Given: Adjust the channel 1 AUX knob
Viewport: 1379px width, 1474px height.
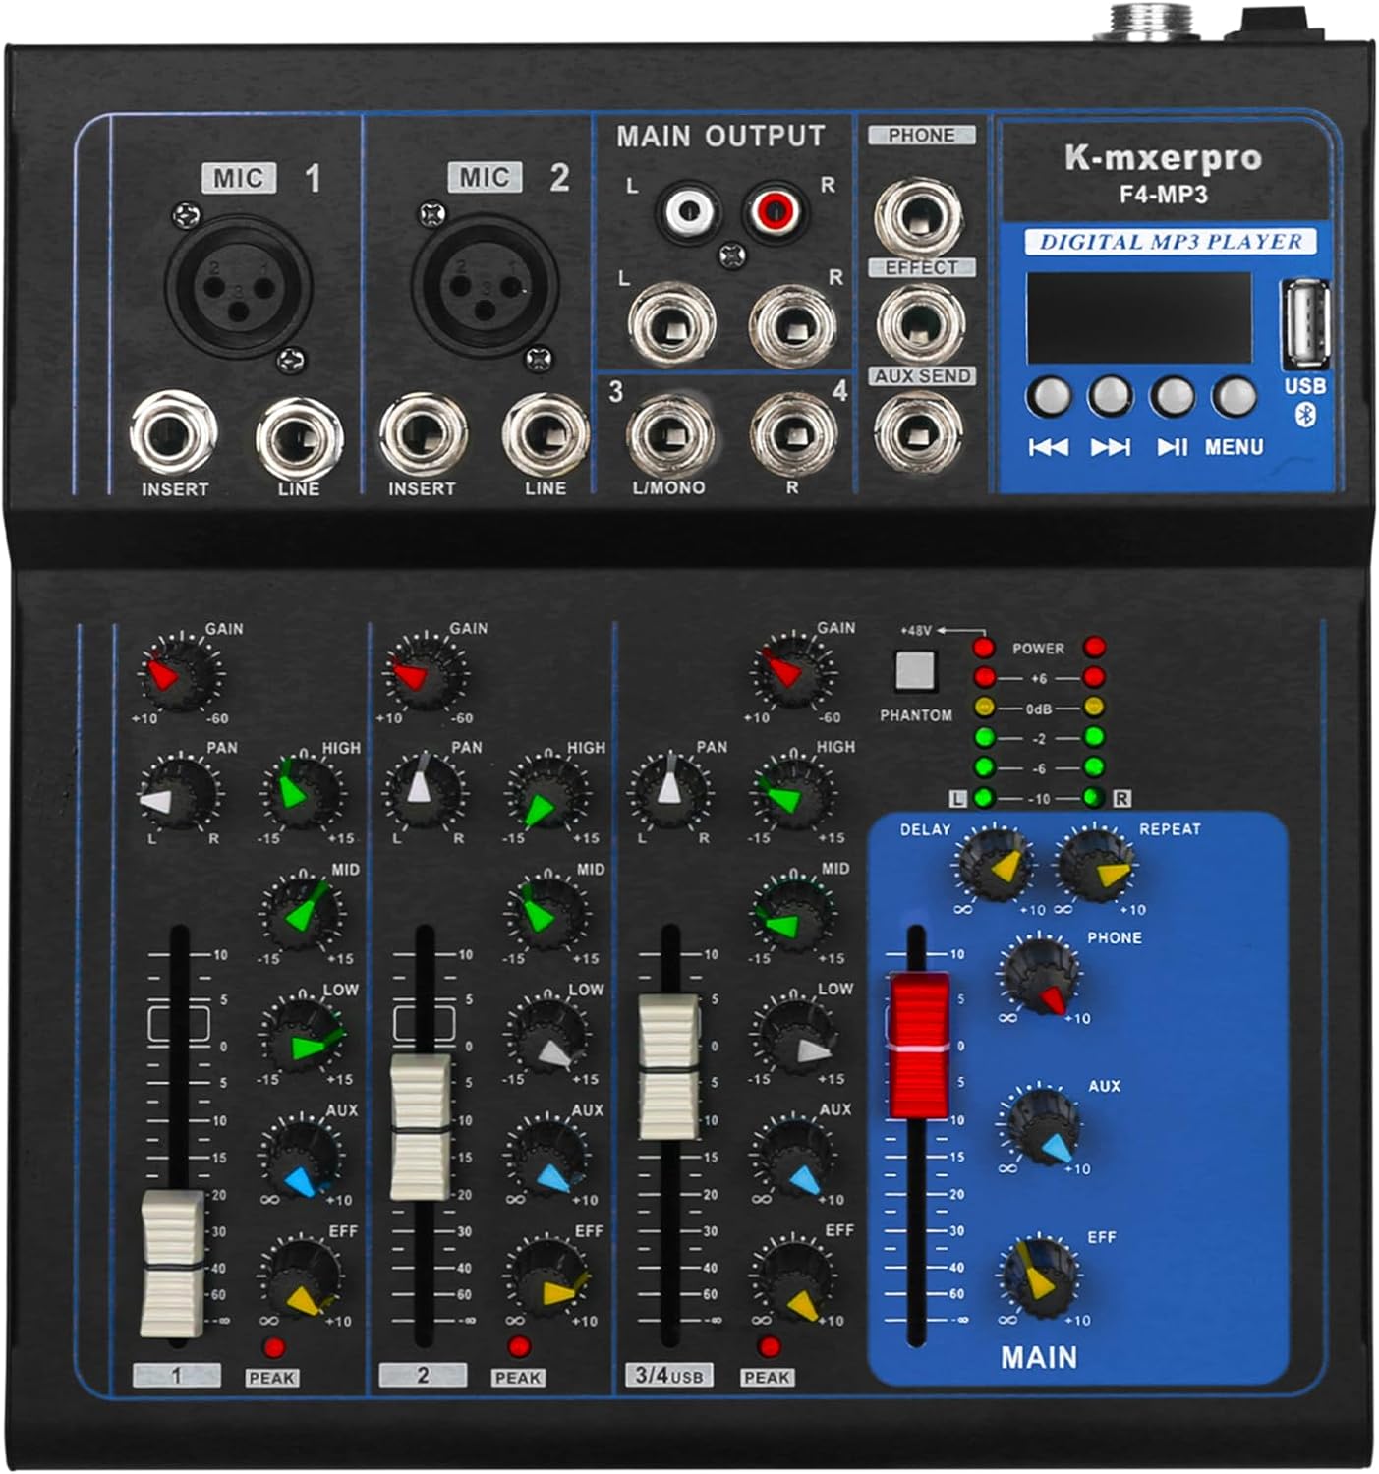Looking at the screenshot, I should 301,1157.
